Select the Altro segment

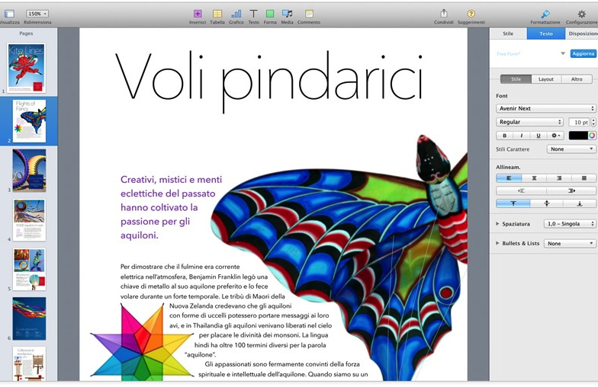[577, 79]
